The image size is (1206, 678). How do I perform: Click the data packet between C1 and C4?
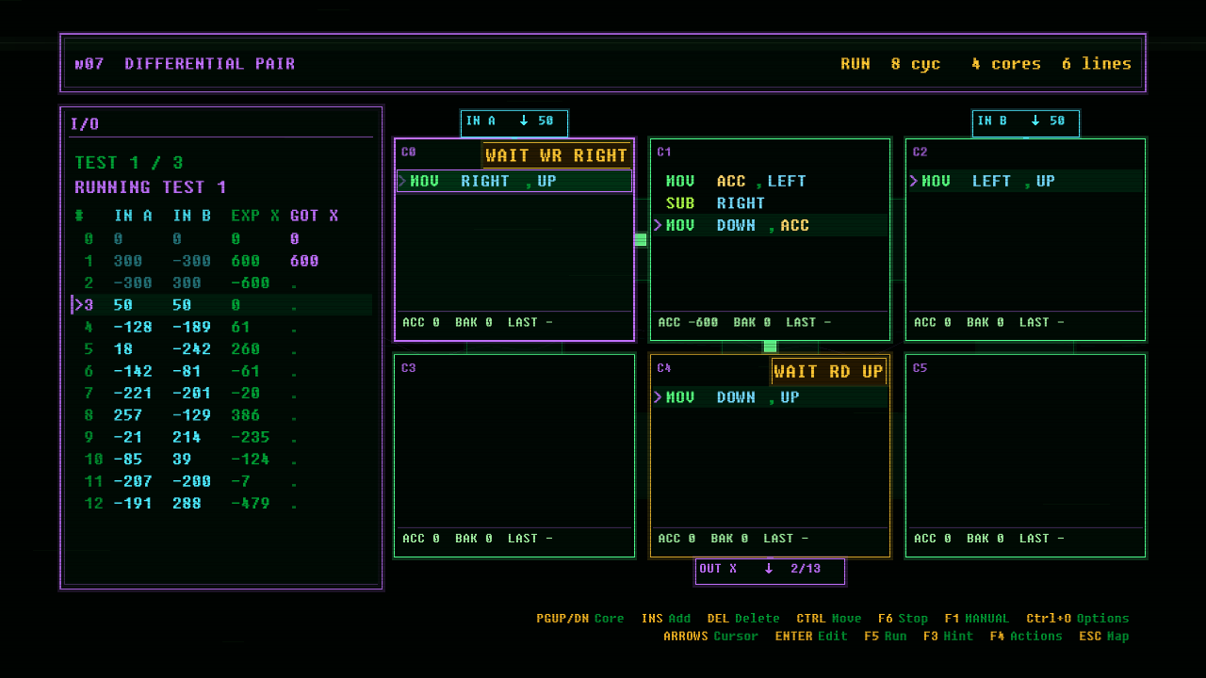(x=770, y=347)
